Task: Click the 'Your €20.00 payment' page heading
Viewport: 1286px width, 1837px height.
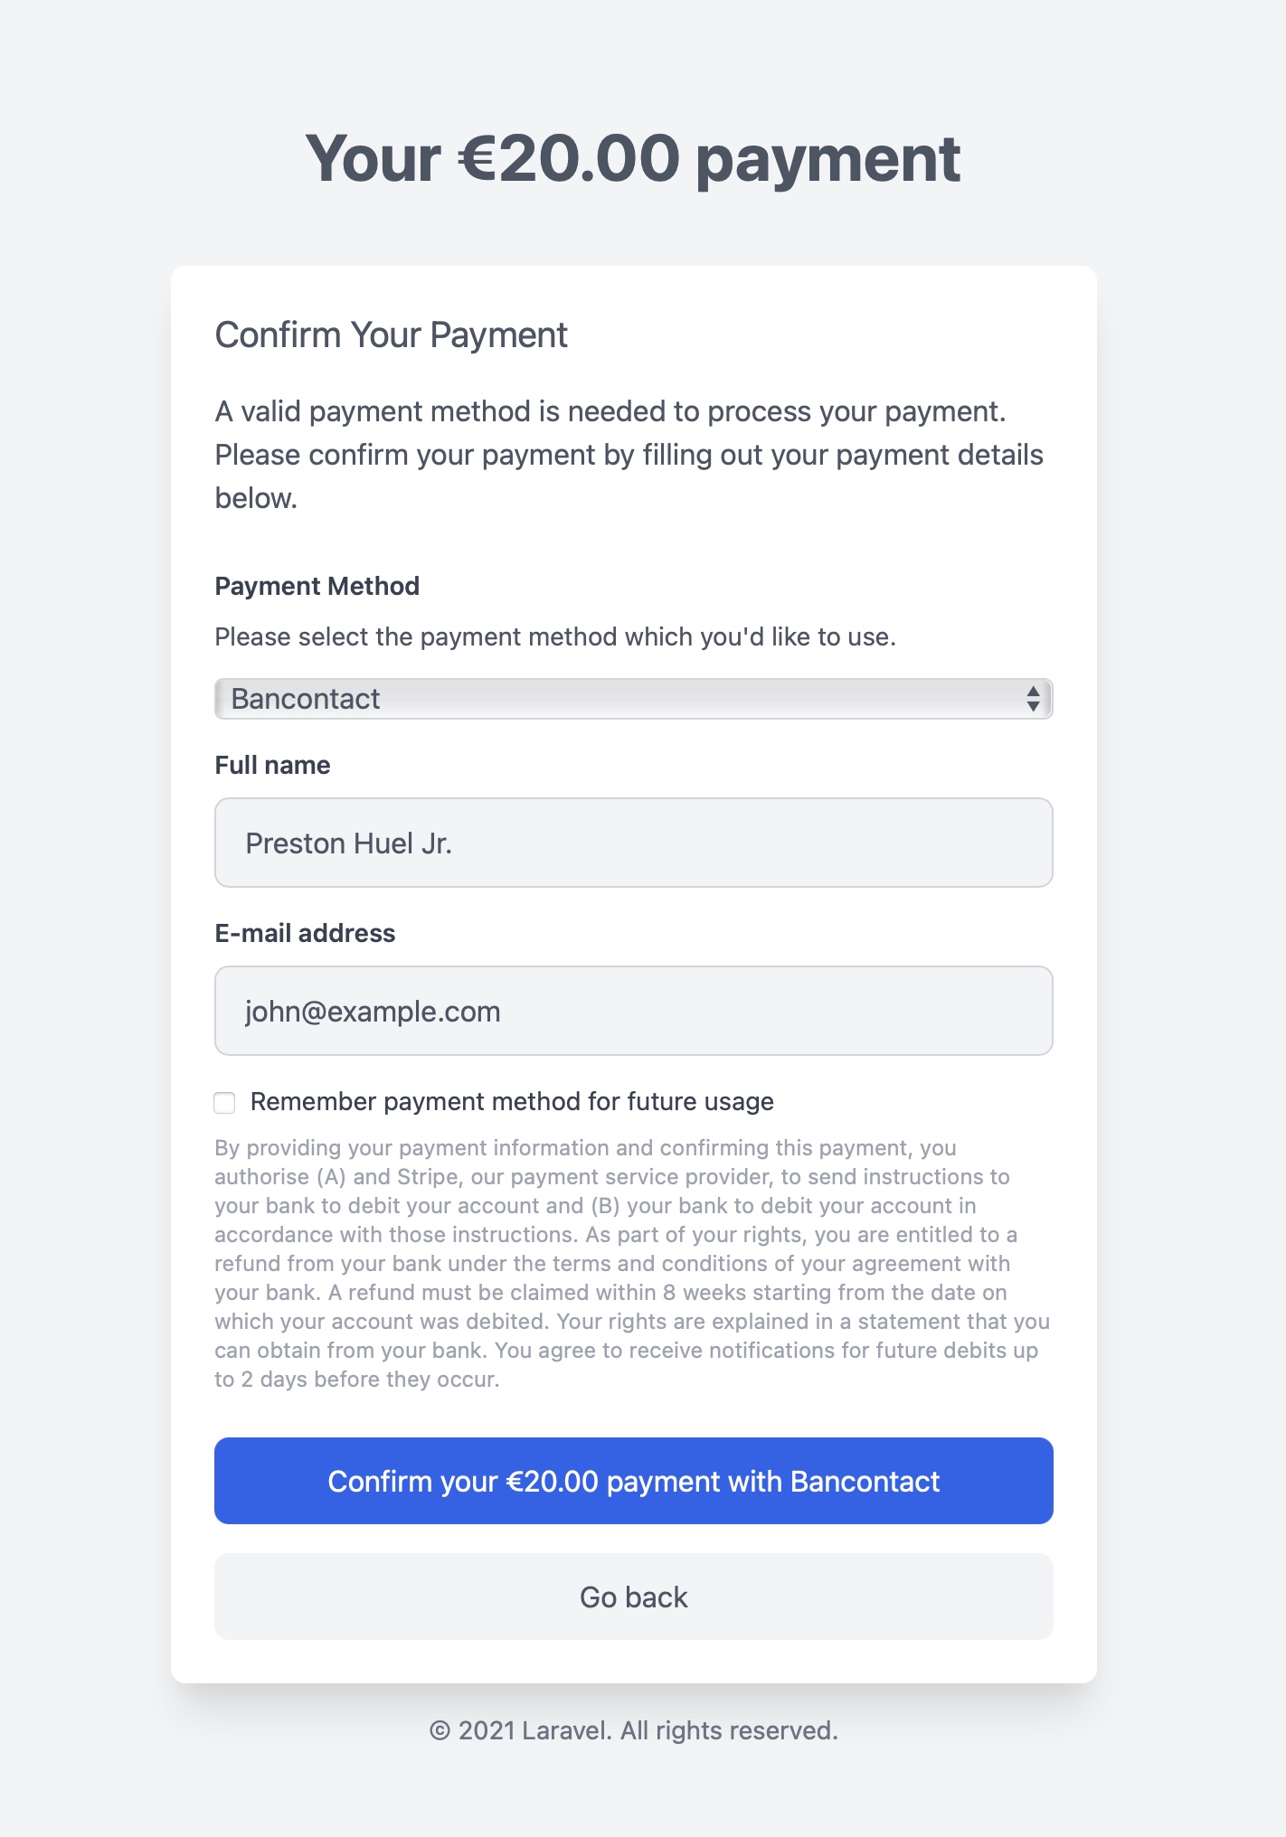Action: coord(633,158)
